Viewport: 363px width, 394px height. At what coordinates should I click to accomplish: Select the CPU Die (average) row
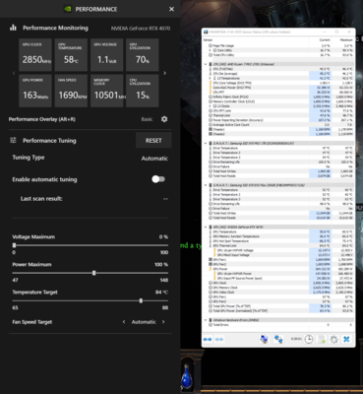point(278,74)
